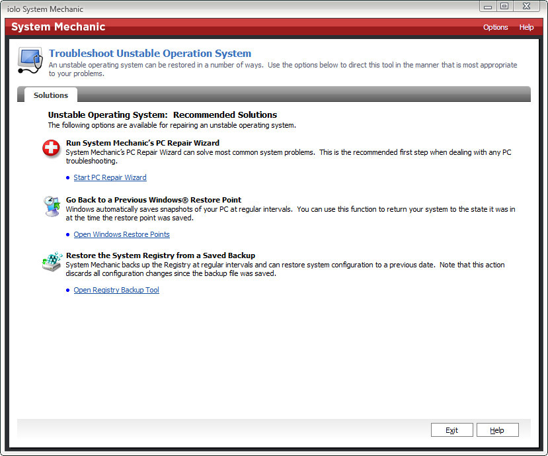Click the red cross PC Repair Wizard icon
Image resolution: width=548 pixels, height=456 pixels.
pyautogui.click(x=51, y=148)
